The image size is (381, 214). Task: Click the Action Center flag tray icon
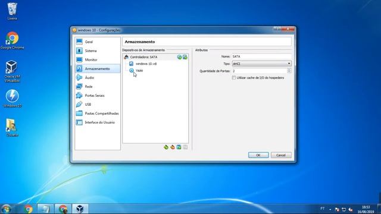click(x=337, y=209)
